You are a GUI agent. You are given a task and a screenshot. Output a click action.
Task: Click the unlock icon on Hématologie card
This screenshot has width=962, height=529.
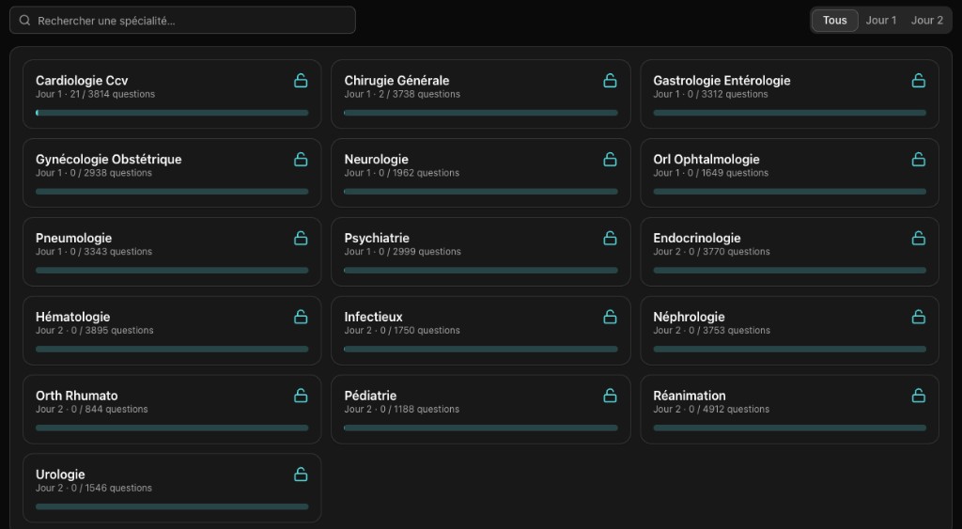click(301, 317)
